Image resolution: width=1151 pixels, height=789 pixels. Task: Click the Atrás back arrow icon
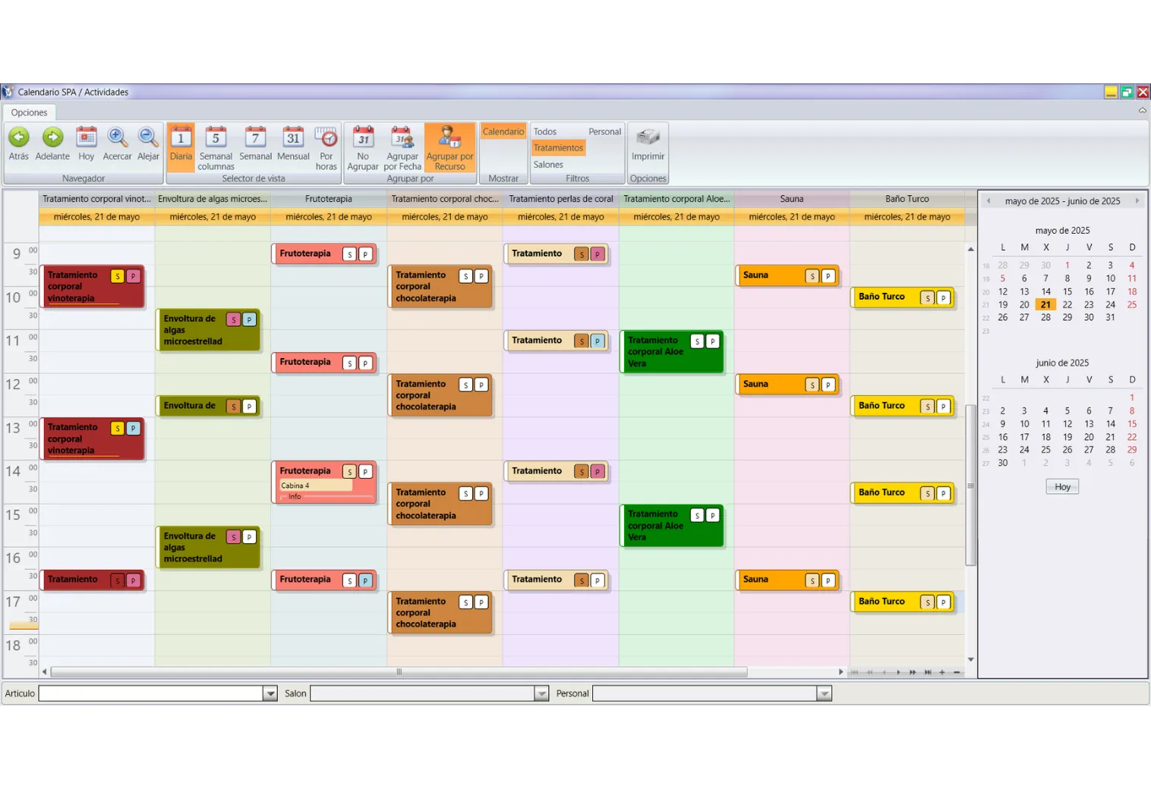[19, 138]
